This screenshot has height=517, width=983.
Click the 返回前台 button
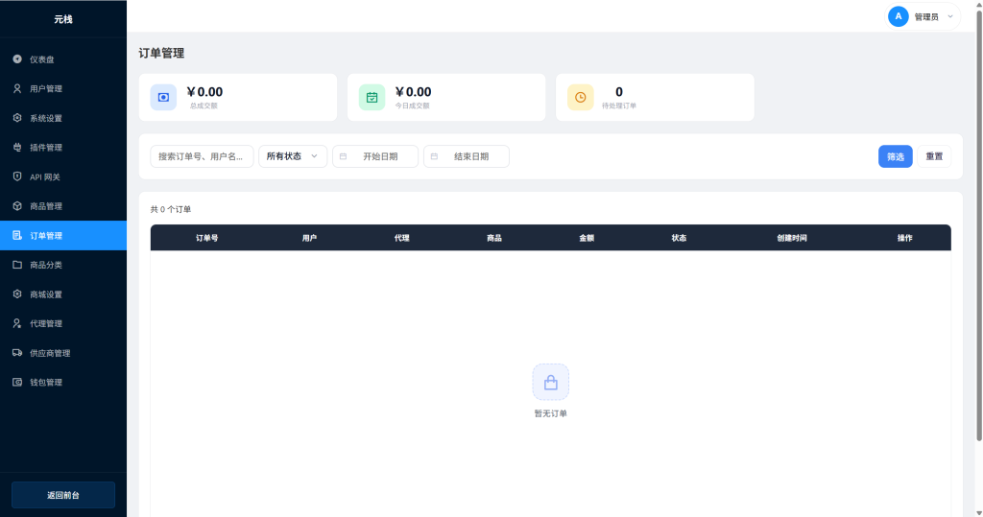63,495
